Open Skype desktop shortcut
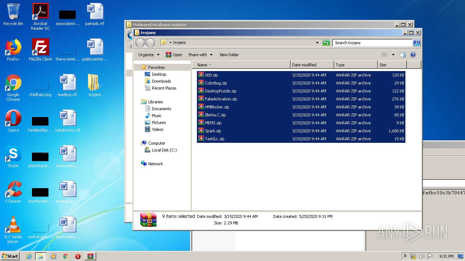 (13, 157)
